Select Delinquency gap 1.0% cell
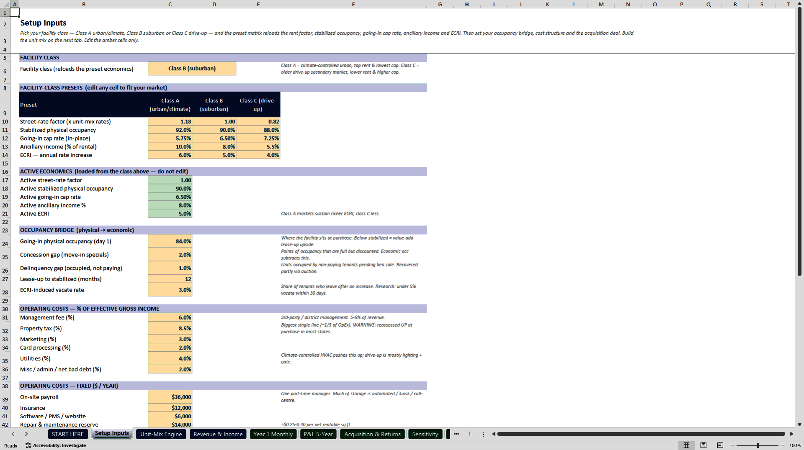Viewport: 804px width, 450px height. [x=170, y=268]
